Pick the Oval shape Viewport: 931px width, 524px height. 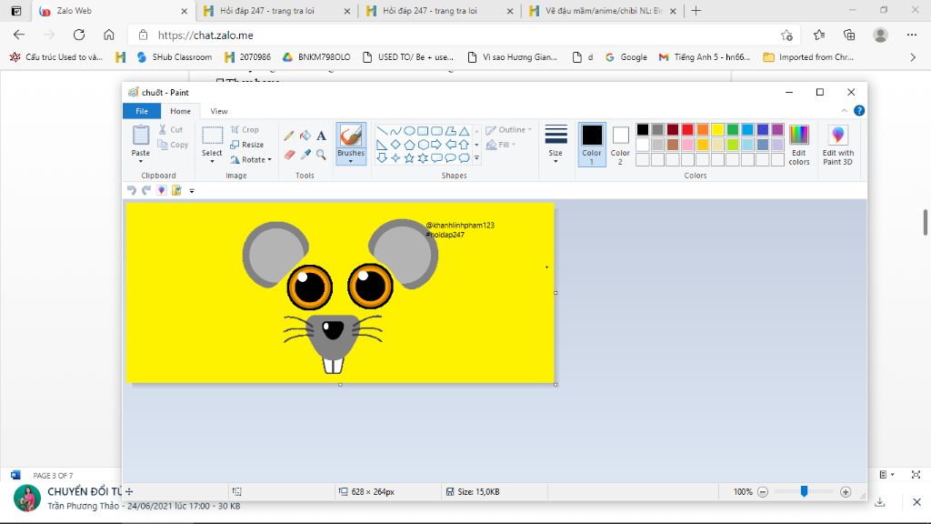pyautogui.click(x=409, y=131)
